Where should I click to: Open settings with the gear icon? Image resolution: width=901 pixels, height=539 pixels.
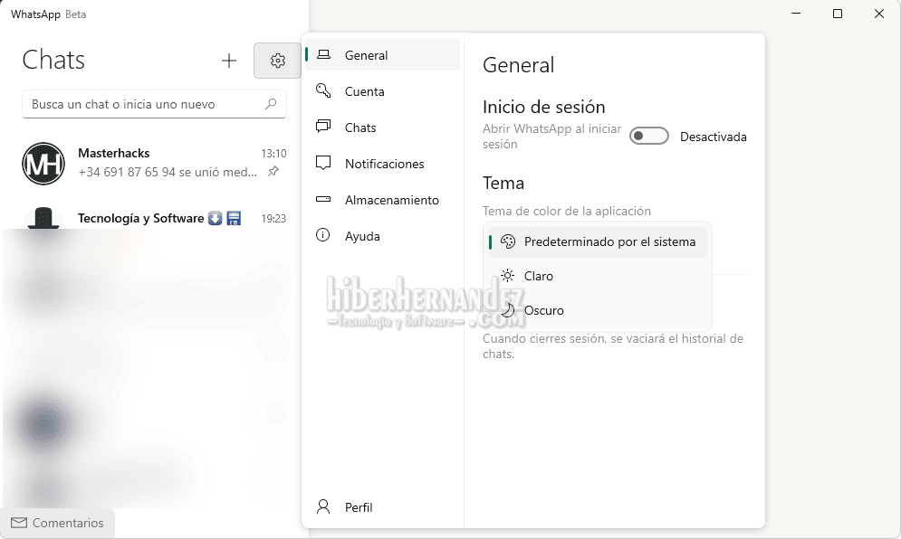[277, 61]
